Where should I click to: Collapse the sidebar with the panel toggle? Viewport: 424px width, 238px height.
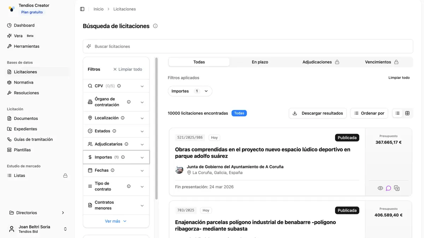tap(82, 8)
